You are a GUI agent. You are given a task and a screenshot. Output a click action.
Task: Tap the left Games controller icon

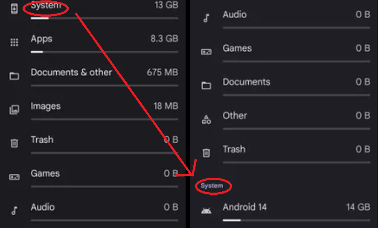pyautogui.click(x=14, y=177)
